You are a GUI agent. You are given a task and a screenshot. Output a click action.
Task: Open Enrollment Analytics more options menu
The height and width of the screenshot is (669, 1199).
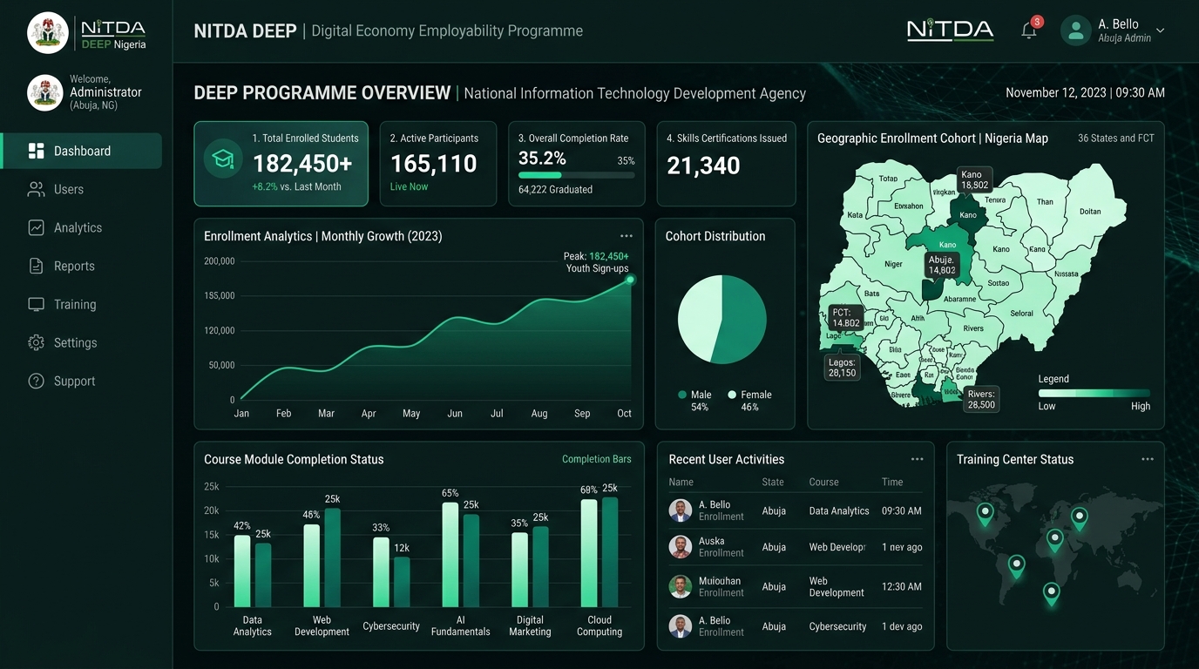tap(627, 236)
